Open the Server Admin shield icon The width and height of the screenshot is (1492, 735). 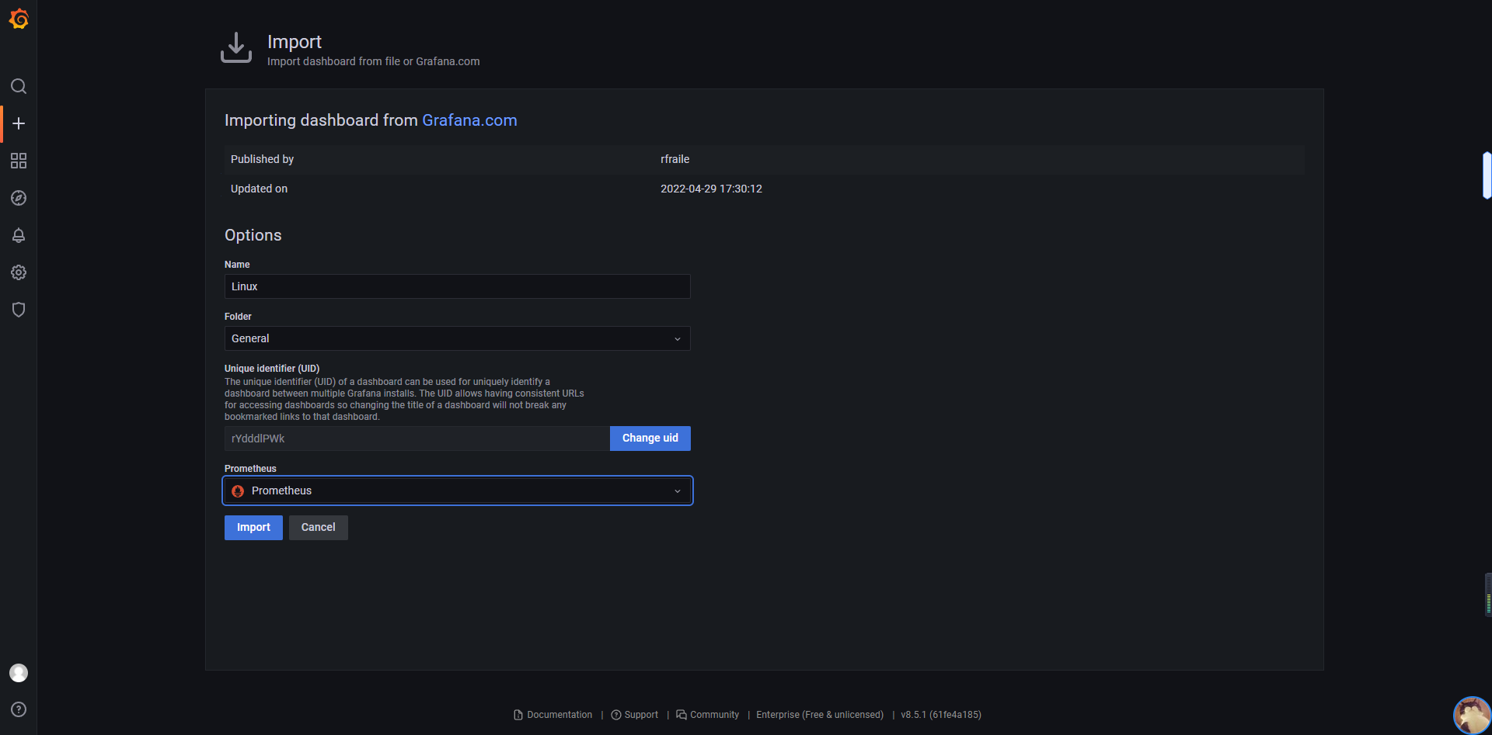click(x=19, y=310)
